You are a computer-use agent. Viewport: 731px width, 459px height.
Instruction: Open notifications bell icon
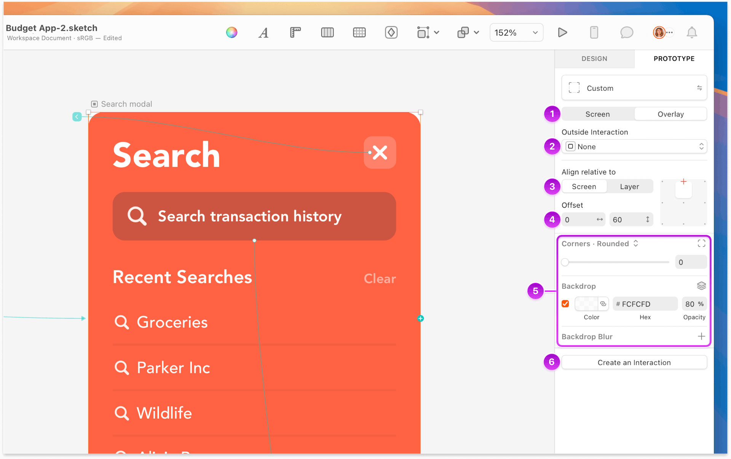pos(691,33)
